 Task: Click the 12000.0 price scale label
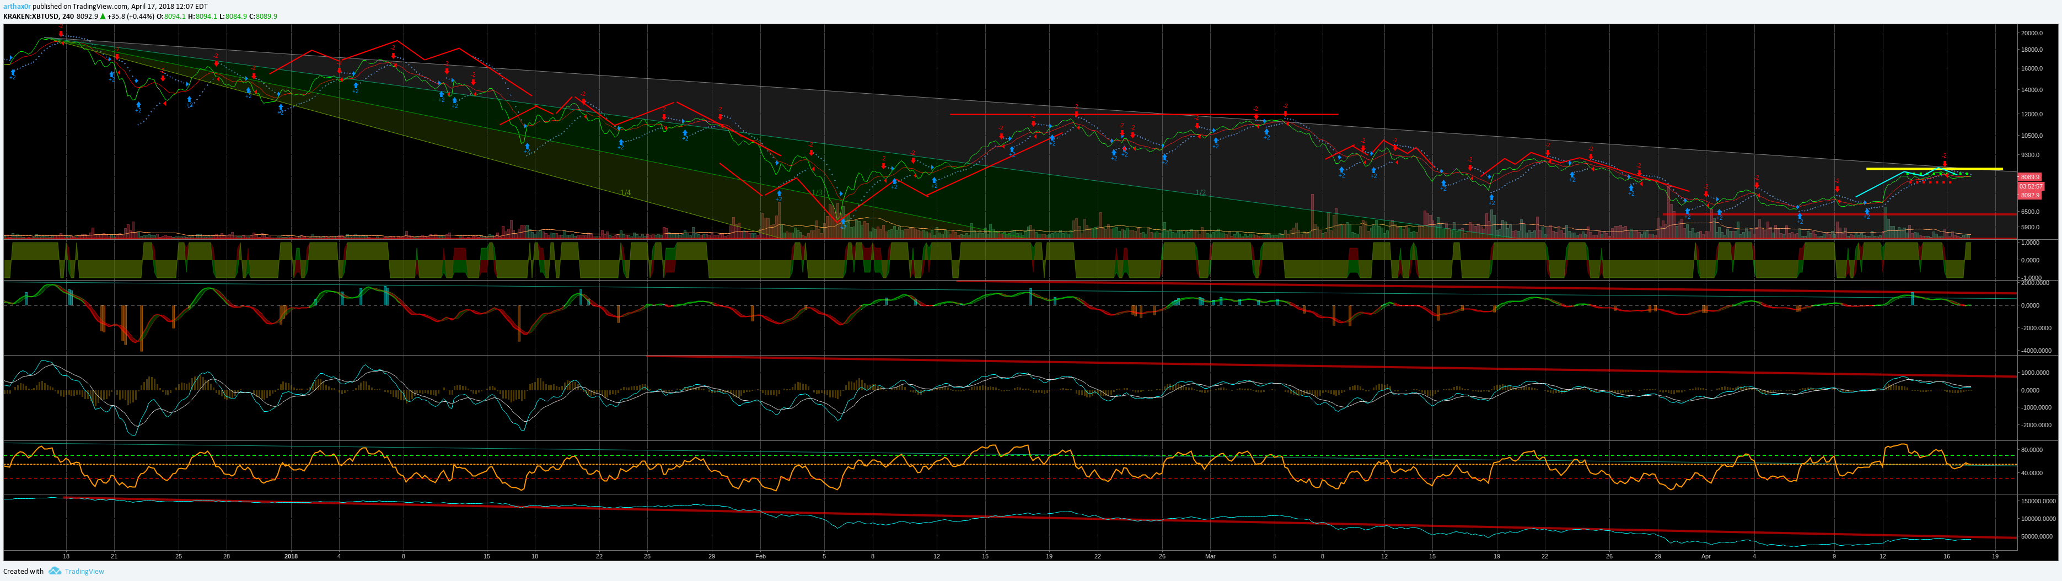point(2032,114)
